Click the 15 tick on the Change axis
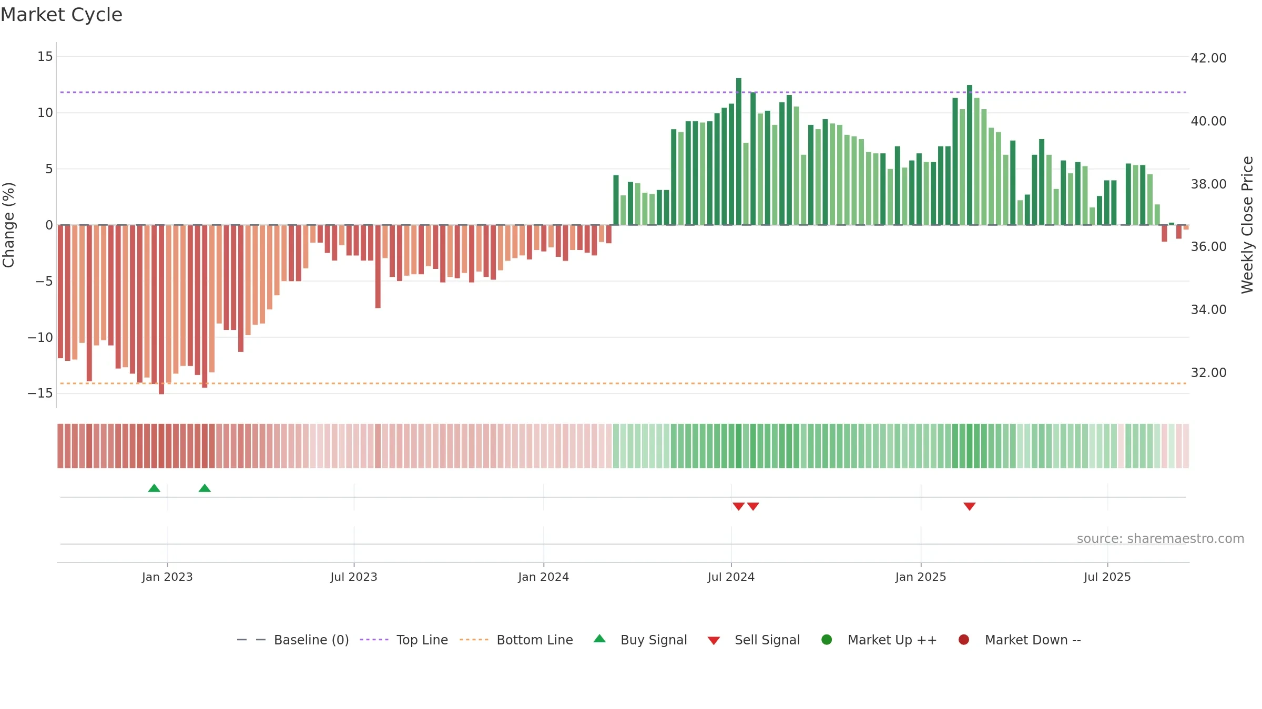 coord(45,56)
